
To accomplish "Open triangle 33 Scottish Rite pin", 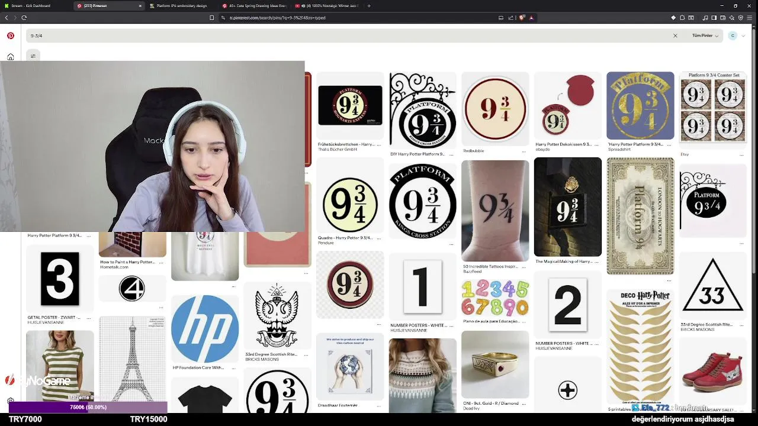I will [x=712, y=287].
